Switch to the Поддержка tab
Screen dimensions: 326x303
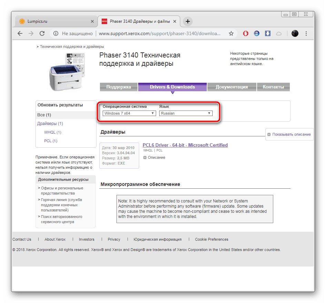click(119, 87)
